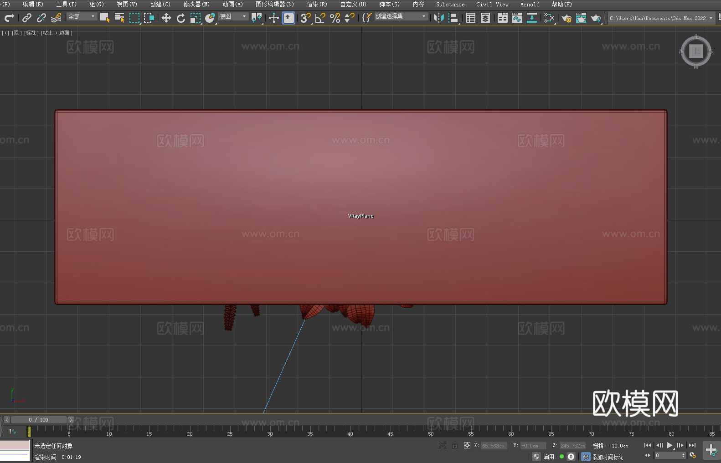Open Curve Editor icon

coord(517,18)
